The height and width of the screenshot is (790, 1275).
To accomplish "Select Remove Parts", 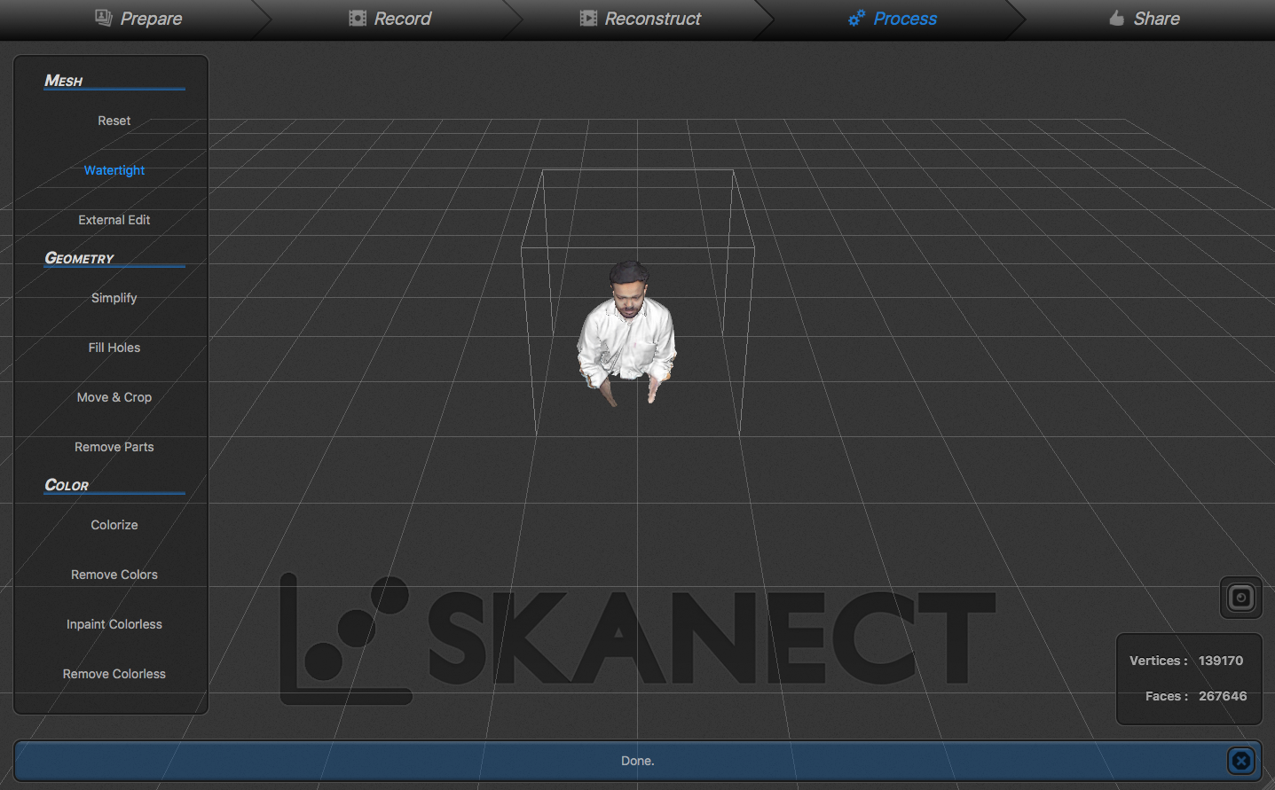I will pos(114,447).
